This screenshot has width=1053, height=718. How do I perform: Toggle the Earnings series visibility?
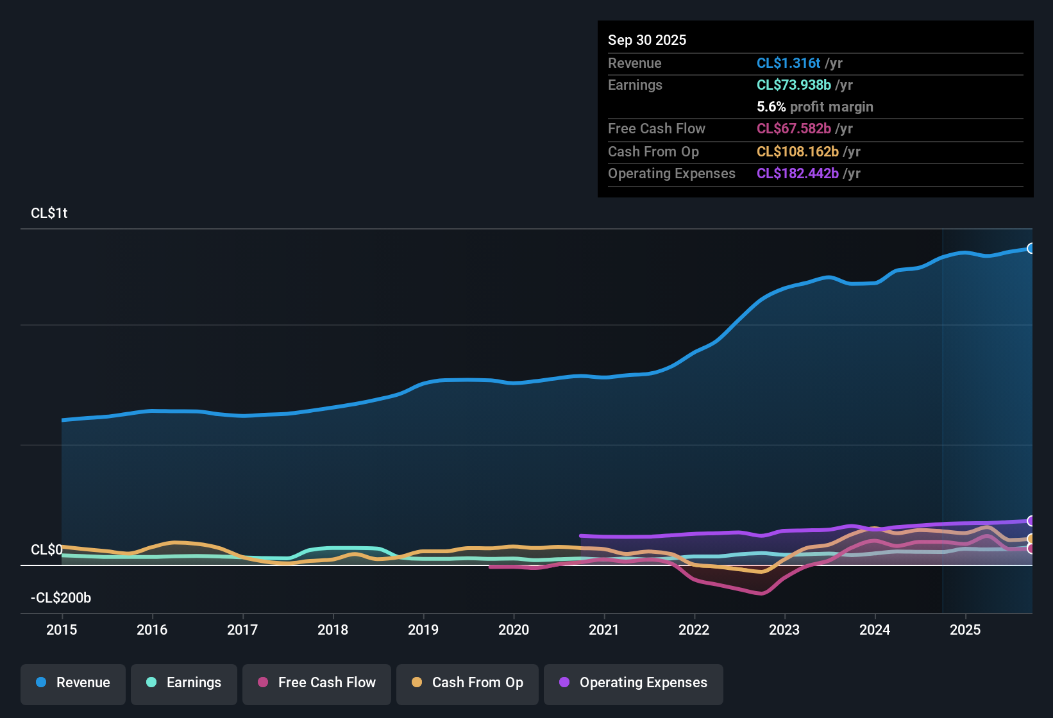(x=184, y=683)
